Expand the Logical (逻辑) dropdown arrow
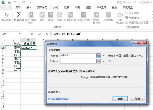The image size is (153, 110). click(51, 23)
